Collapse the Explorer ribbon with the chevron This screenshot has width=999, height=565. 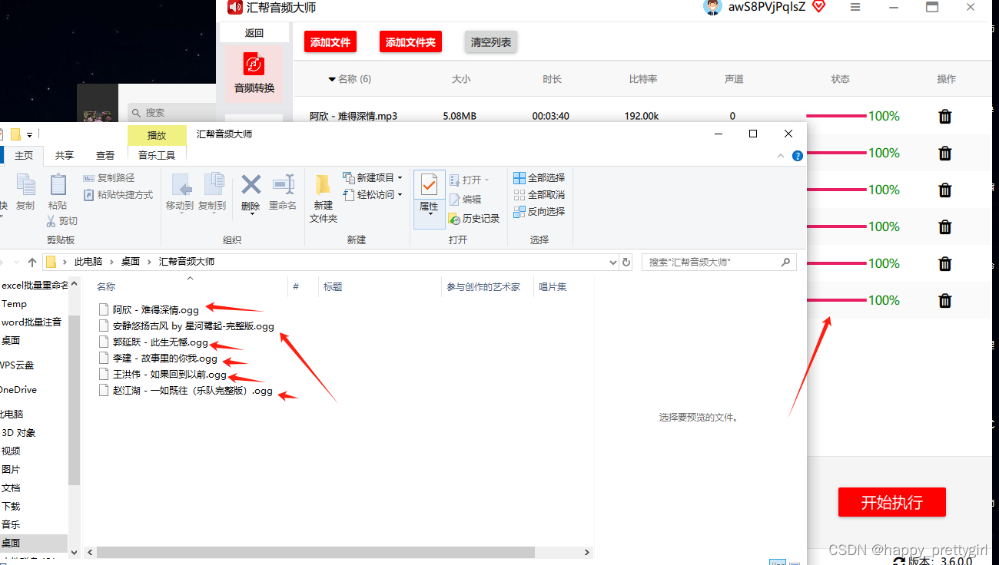coord(782,156)
